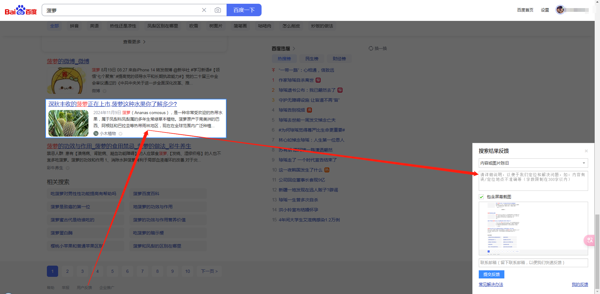600x294 pixels.
Task: Go to 百度首页 link
Action: (525, 10)
